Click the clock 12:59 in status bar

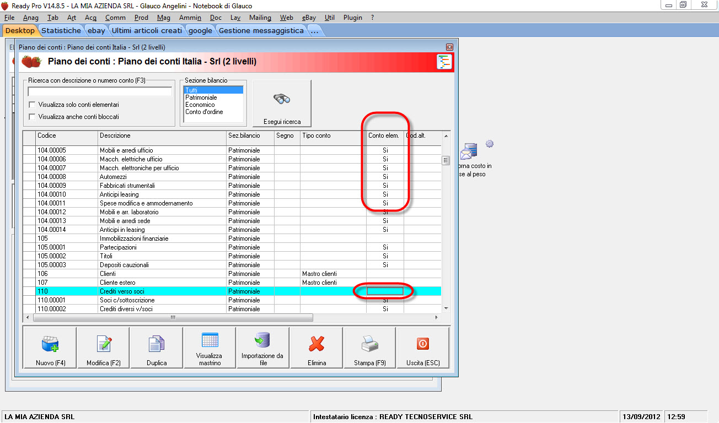click(x=676, y=417)
